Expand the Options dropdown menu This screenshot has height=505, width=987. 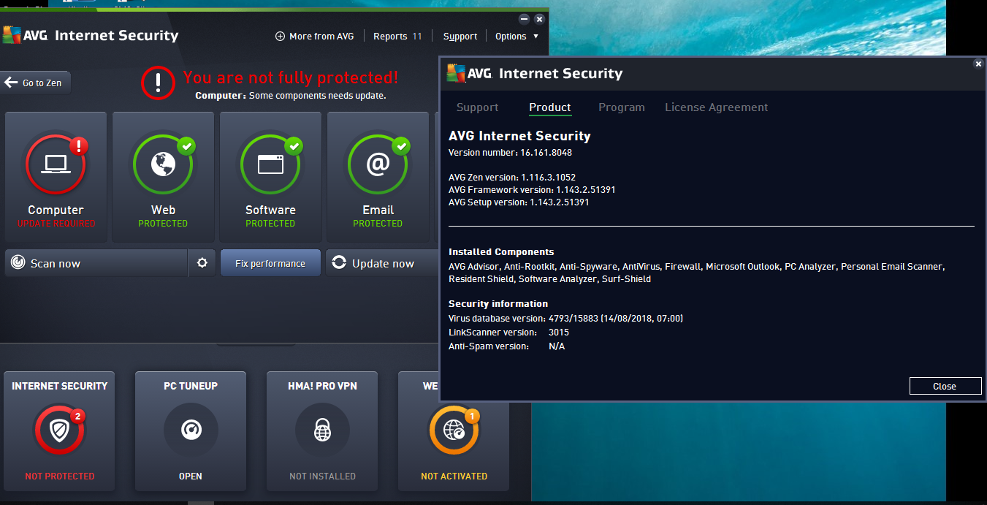(x=517, y=36)
